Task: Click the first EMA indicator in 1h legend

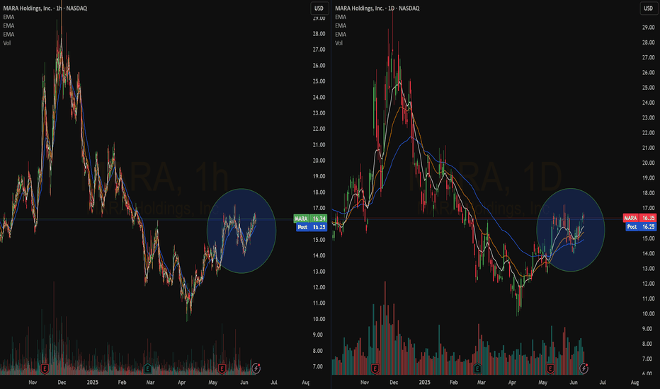Action: (x=8, y=17)
